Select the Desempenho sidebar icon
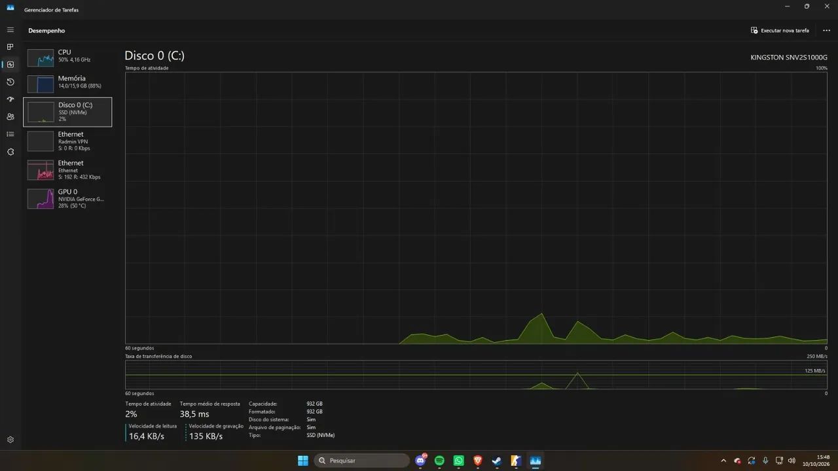The width and height of the screenshot is (838, 471). click(x=10, y=64)
